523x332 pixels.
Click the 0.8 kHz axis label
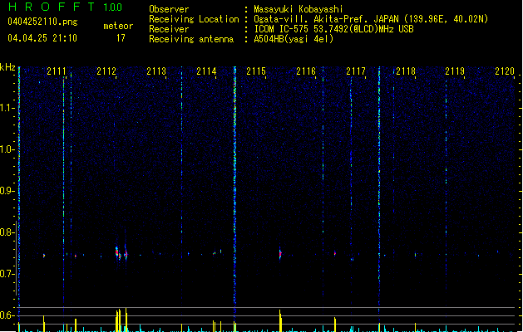tap(7, 232)
